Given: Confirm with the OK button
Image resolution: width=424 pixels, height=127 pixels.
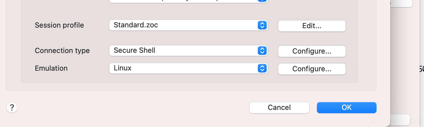Looking at the screenshot, I should point(346,108).
